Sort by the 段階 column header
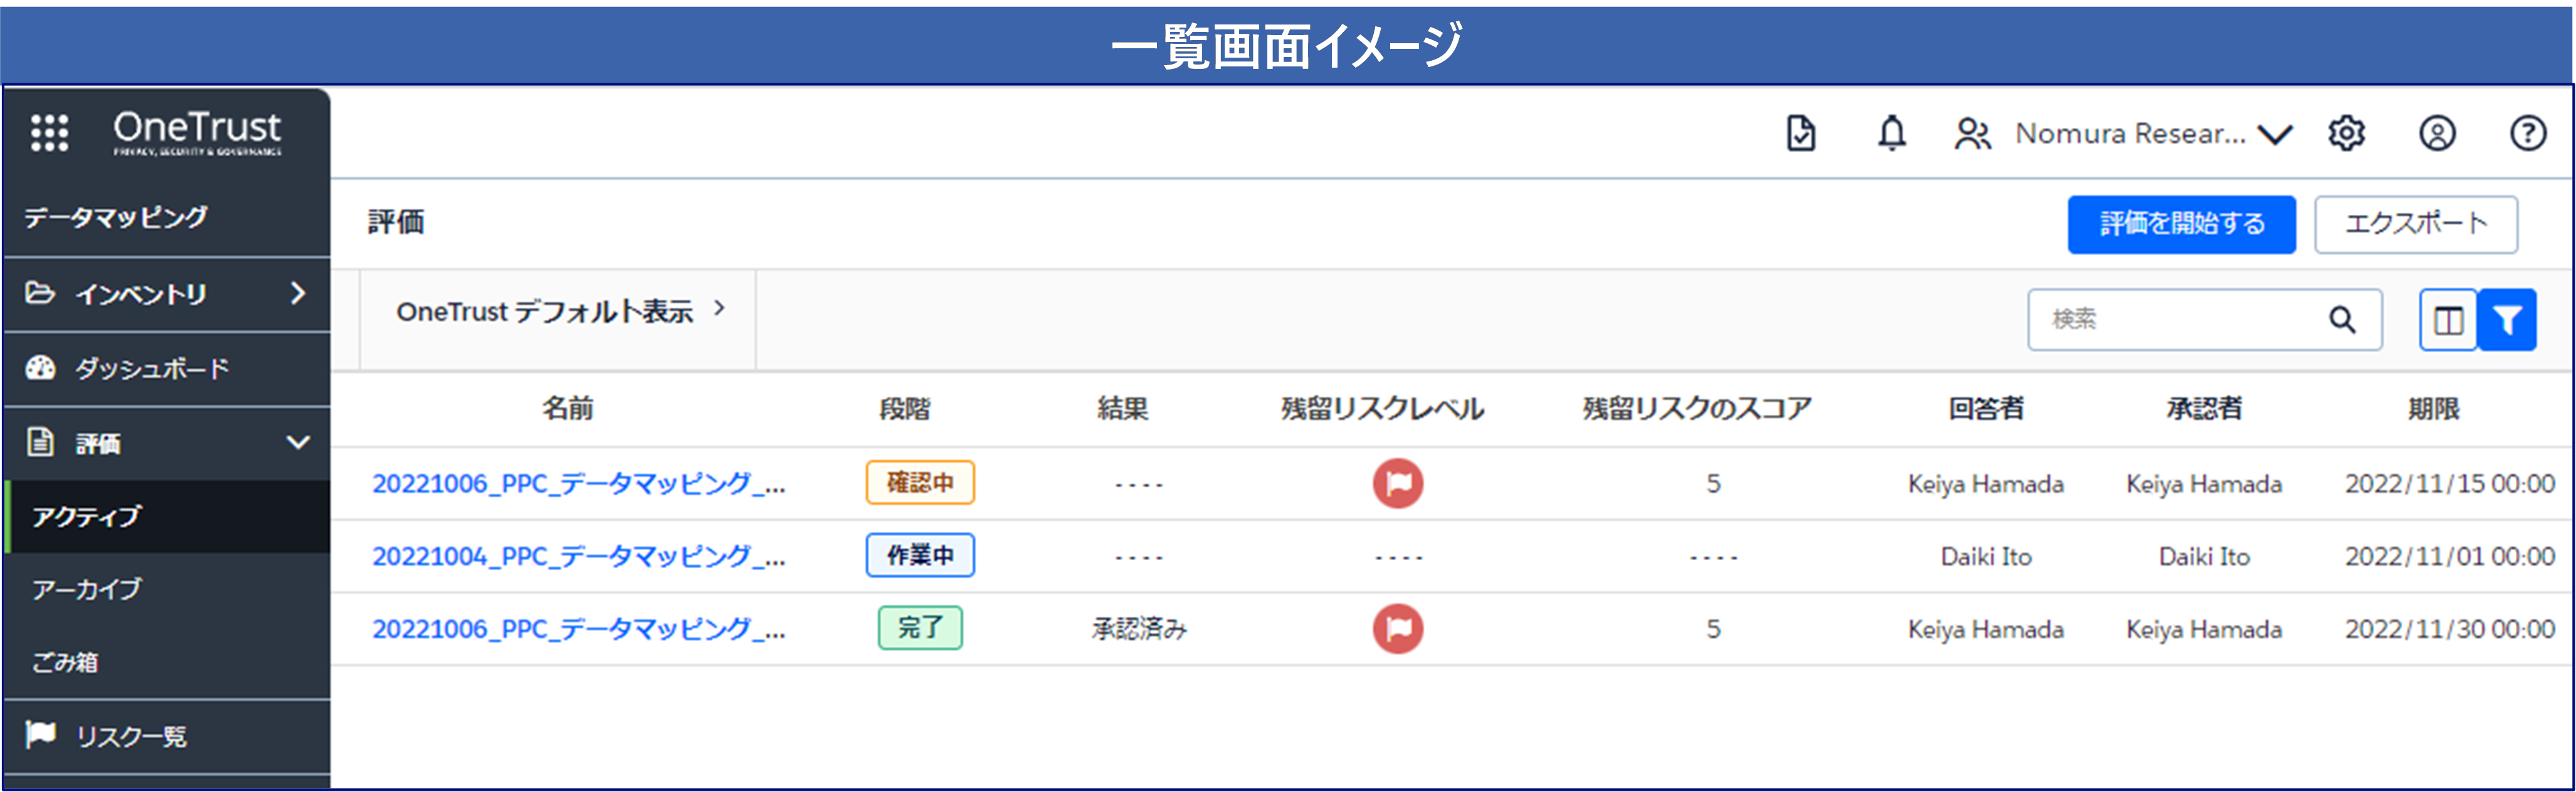Viewport: 2576px width, 792px height. pyautogui.click(x=905, y=409)
